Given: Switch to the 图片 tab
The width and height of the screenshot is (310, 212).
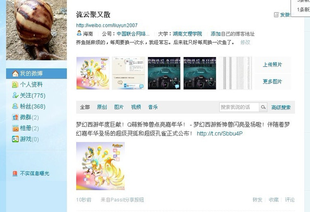Looking at the screenshot, I should tap(119, 107).
